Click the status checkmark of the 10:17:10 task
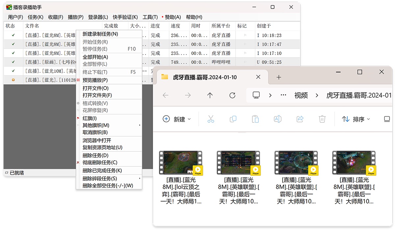 [13, 53]
